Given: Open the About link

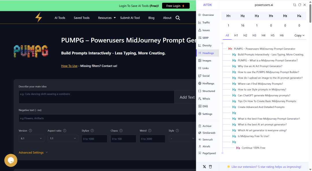Looking at the screenshot, I should point(167,18).
